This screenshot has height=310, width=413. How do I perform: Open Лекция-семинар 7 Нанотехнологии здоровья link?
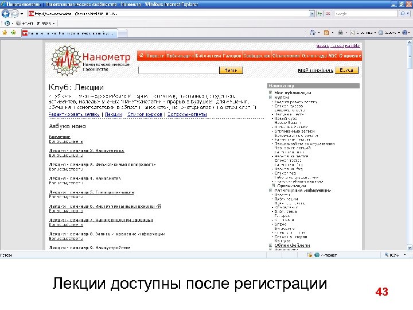[x=101, y=220]
